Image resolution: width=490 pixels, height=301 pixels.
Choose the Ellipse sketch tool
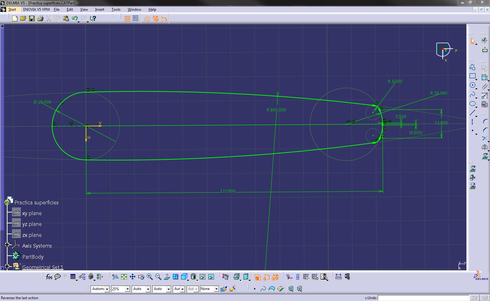(x=473, y=104)
